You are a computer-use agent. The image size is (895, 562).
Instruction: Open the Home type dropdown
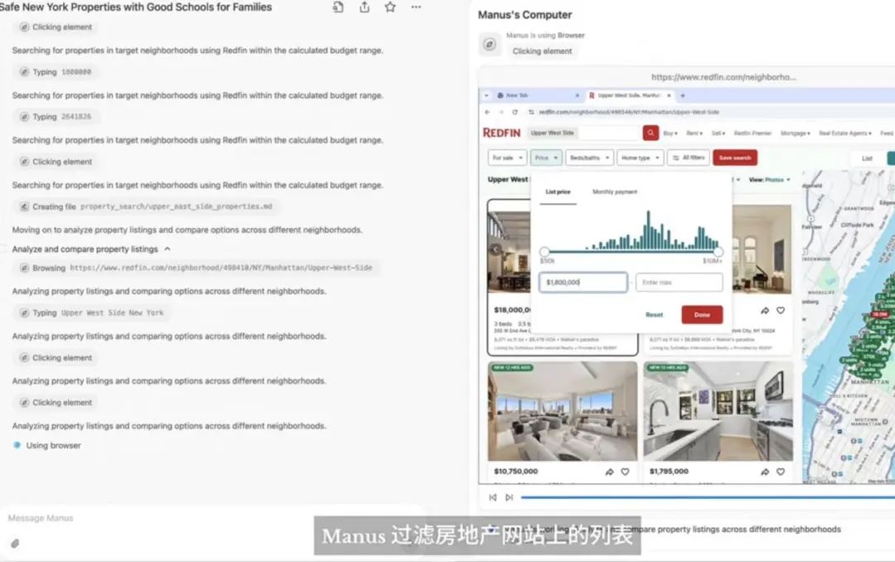click(641, 157)
